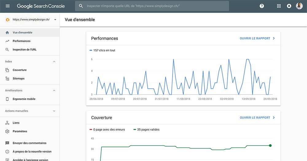307x161 pixels.
Task: Click the feedback speech bubble icon
Action: point(7,143)
